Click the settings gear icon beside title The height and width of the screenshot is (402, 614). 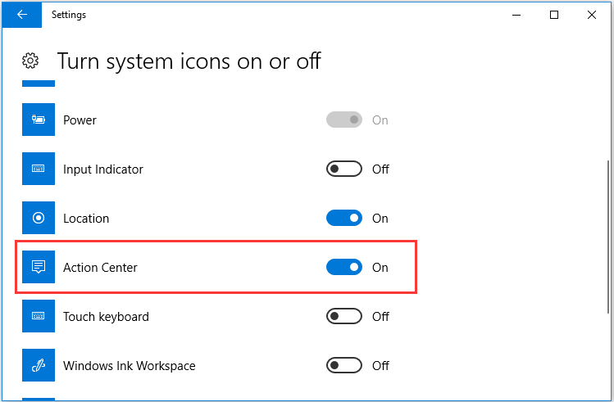click(30, 61)
